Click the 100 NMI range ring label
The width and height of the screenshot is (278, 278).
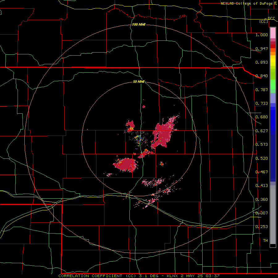coord(139,24)
